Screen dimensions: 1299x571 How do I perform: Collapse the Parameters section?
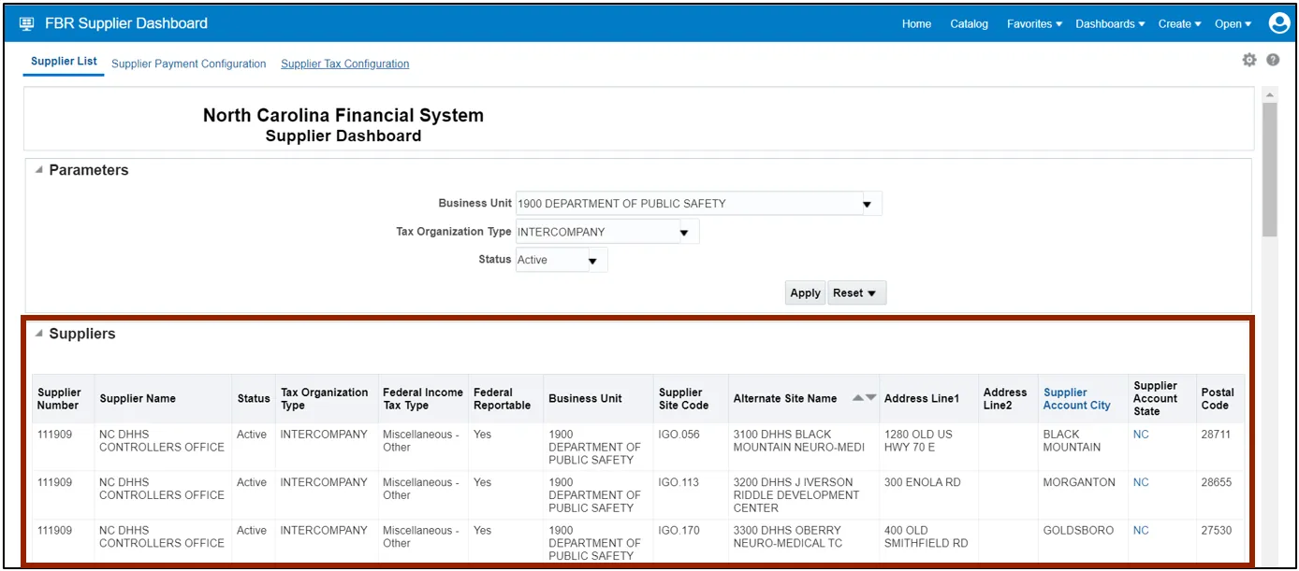click(38, 170)
